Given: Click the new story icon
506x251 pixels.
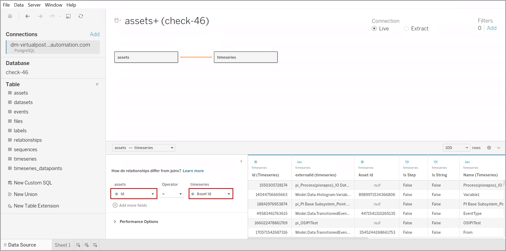Looking at the screenshot, I should (95, 245).
